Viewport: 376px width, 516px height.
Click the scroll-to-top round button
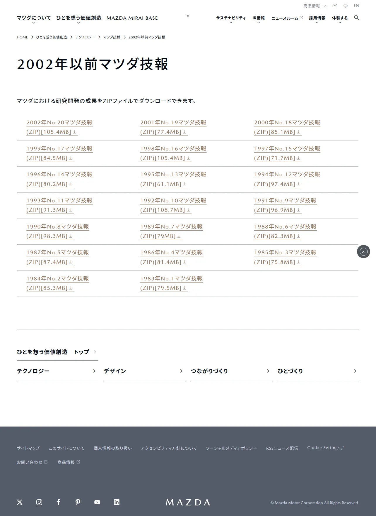[x=363, y=252]
